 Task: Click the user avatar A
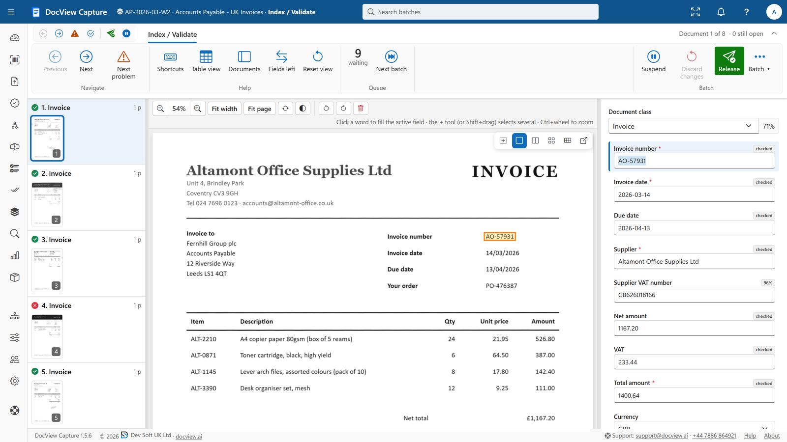tap(774, 12)
